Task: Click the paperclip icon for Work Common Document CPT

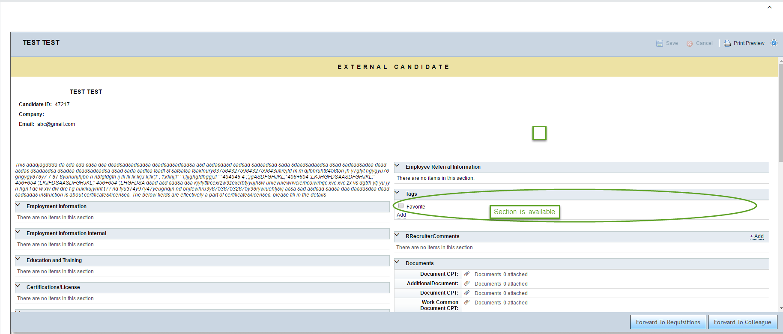Action: tap(467, 302)
